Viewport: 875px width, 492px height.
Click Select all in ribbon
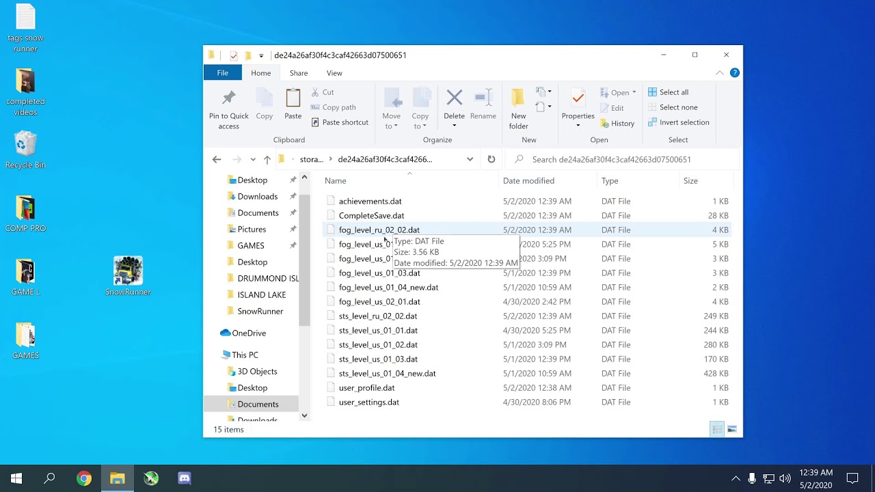click(x=668, y=92)
